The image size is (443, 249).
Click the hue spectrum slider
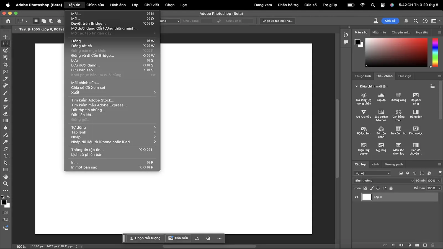point(435,53)
